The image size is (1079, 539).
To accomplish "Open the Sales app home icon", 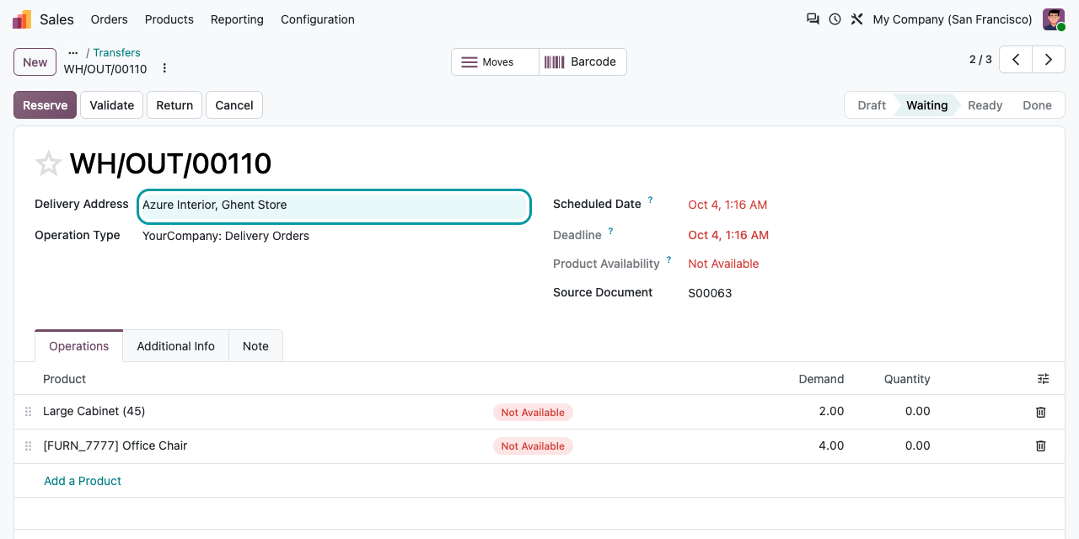I will [22, 19].
